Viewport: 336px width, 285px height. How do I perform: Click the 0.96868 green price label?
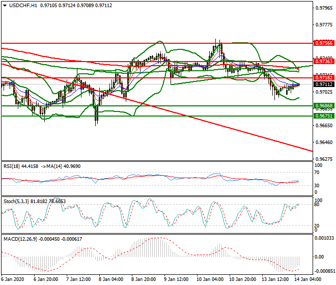[324, 106]
